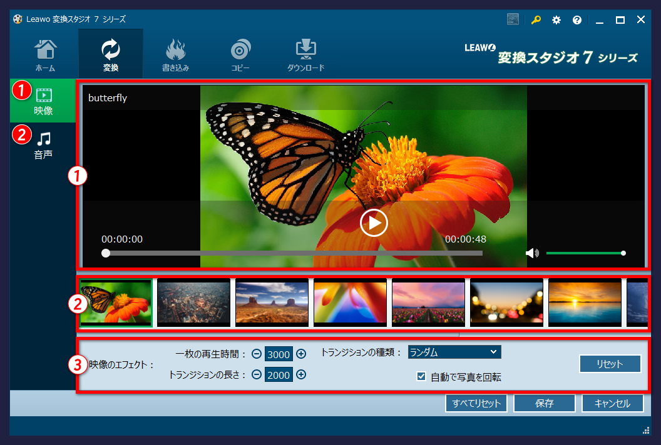This screenshot has width=661, height=445.
Task: Click the help question mark icon
Action: [577, 20]
